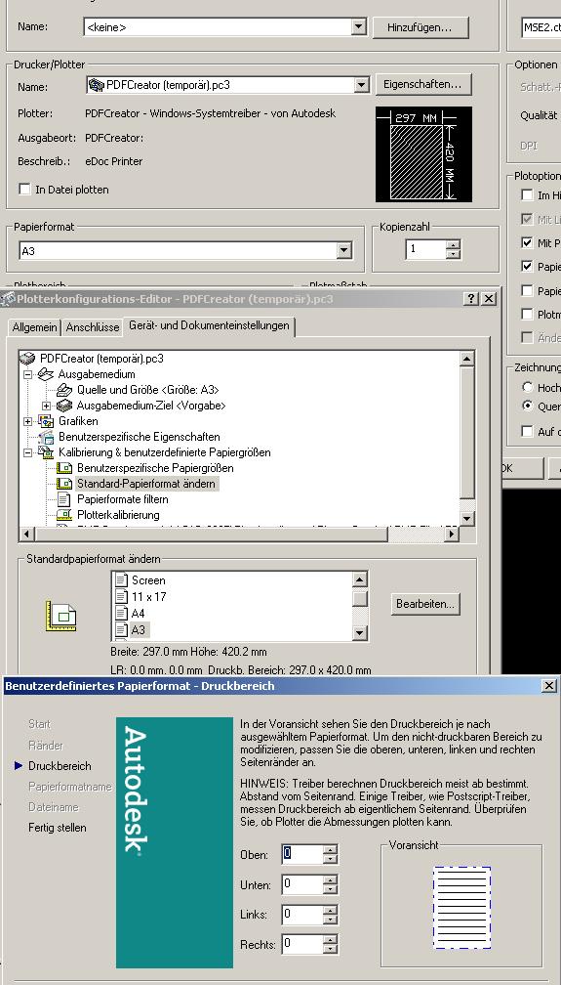Click into the Links margin field
The image size is (561, 985).
[x=302, y=914]
